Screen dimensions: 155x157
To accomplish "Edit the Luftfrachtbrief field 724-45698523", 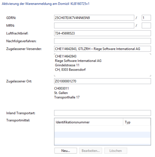I will click(102, 33).
